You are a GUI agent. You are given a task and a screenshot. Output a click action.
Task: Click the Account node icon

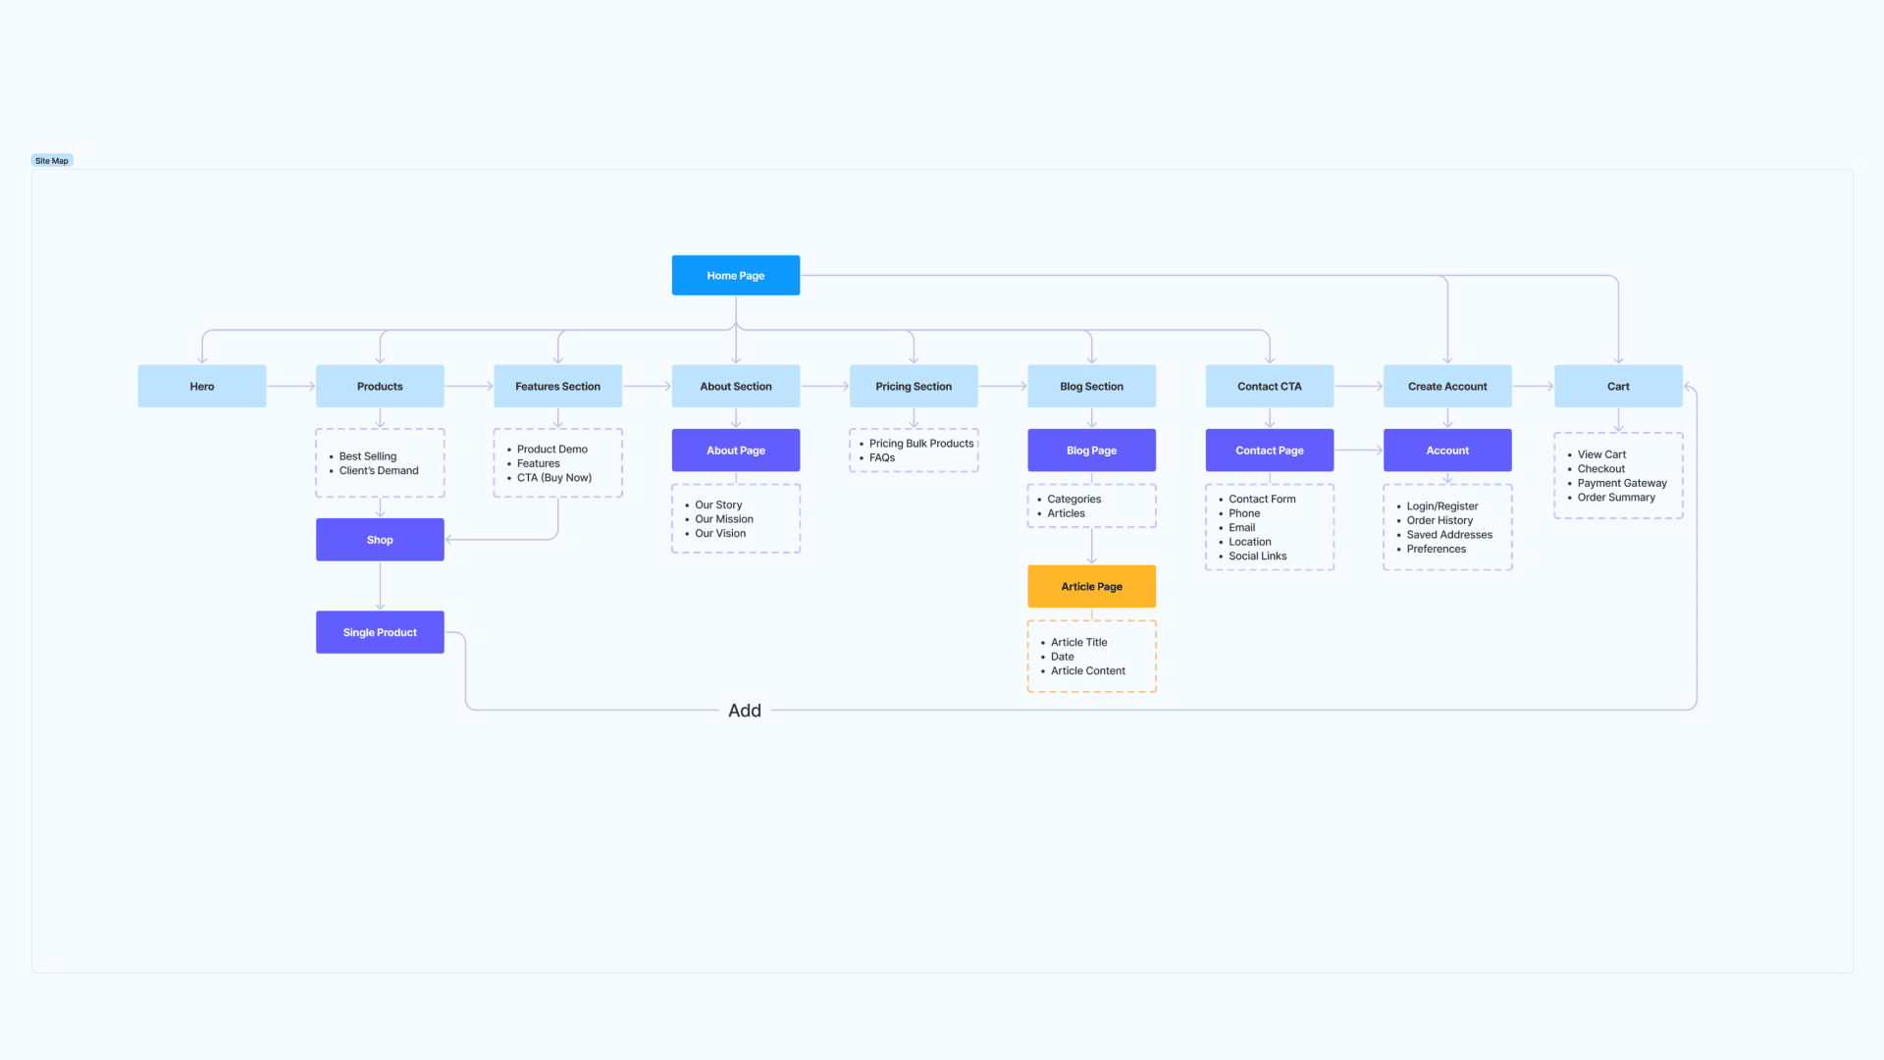click(x=1446, y=450)
